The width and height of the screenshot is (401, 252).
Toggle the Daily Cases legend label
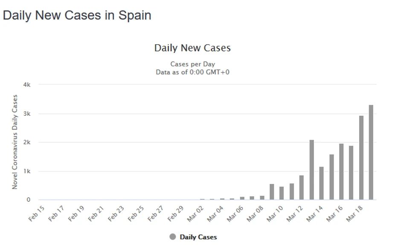(x=198, y=237)
